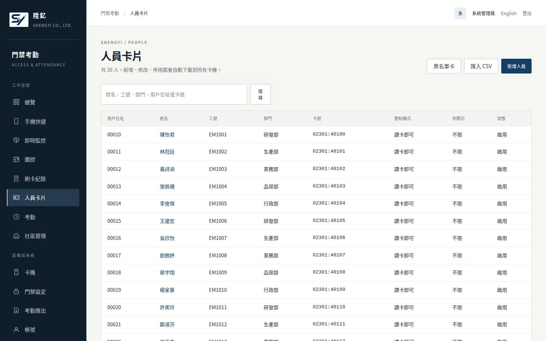
Task: Click the SY company logo
Action: point(19,20)
